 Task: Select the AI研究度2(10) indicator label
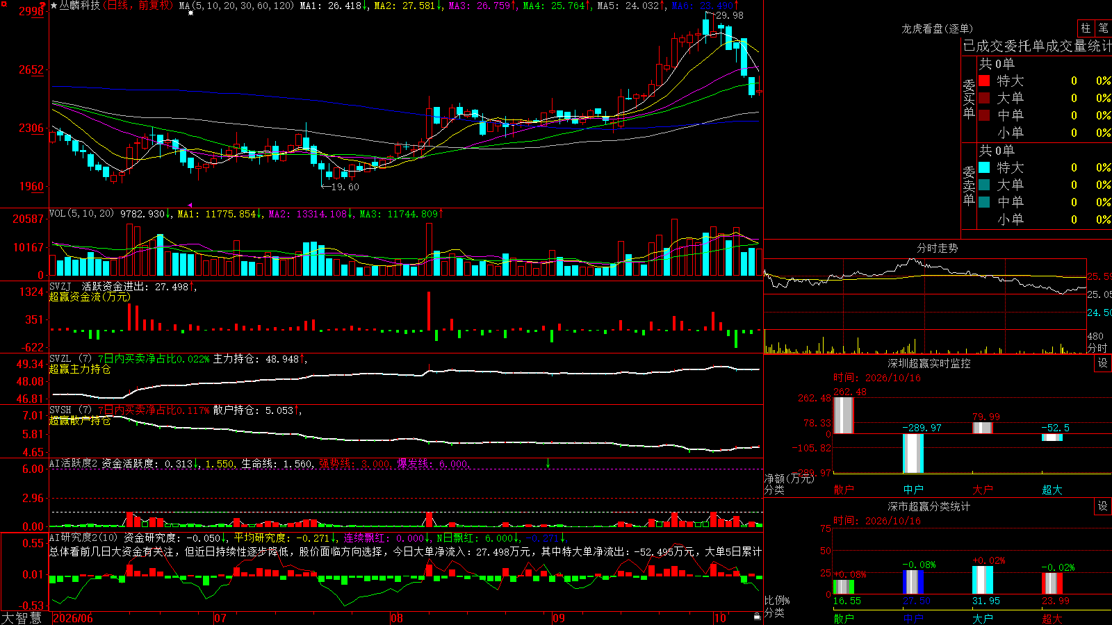pyautogui.click(x=83, y=537)
